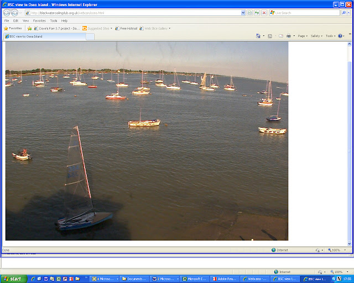Open the Safety dropdown menu
The image size is (354, 283).
tap(316, 36)
